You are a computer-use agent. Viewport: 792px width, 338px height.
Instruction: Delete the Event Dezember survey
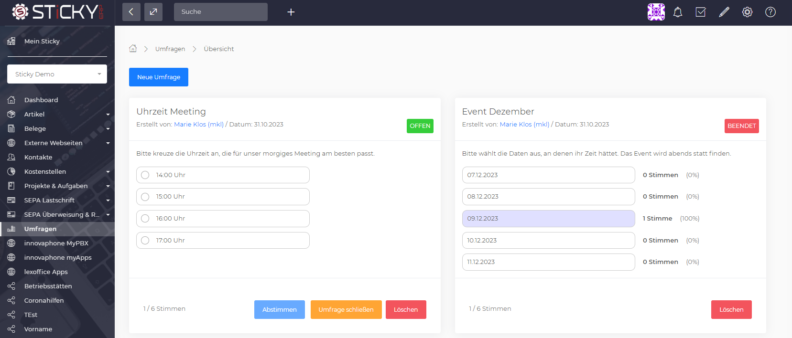coord(731,309)
